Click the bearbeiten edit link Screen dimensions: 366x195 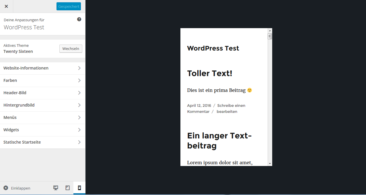tap(227, 111)
